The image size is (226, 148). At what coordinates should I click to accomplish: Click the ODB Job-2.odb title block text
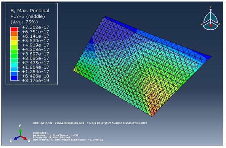point(90,123)
